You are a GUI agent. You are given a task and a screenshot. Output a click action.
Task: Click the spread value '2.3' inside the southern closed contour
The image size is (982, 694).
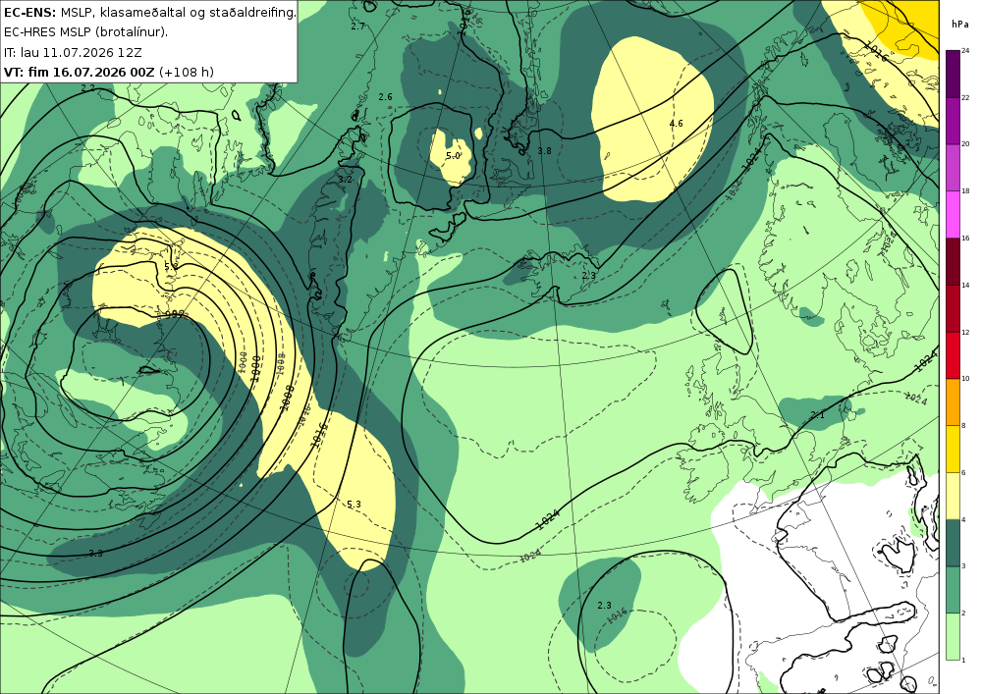pos(604,605)
